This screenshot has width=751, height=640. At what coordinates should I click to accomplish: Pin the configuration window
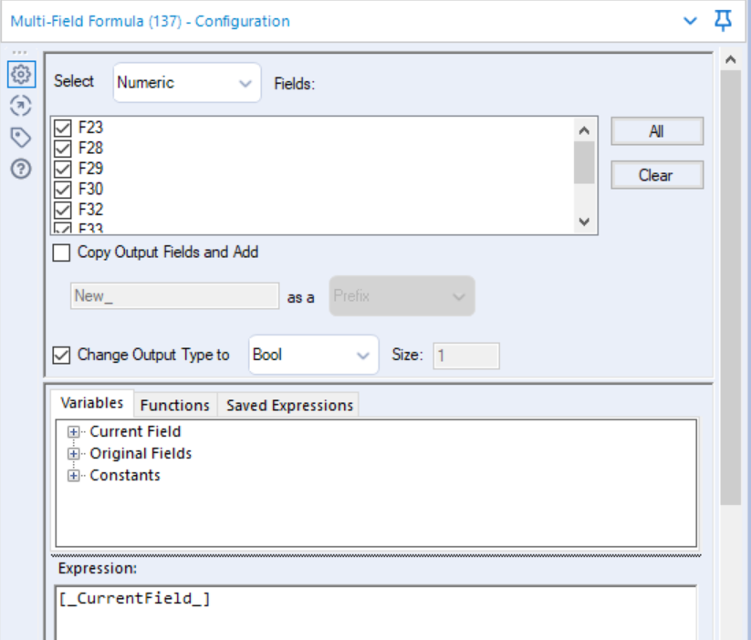point(724,18)
